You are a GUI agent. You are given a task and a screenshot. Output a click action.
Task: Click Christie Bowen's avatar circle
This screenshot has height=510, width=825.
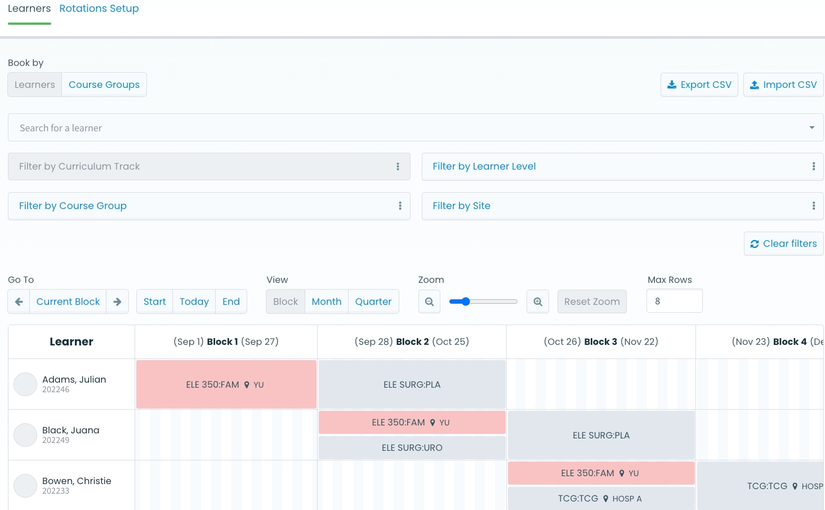coord(25,486)
